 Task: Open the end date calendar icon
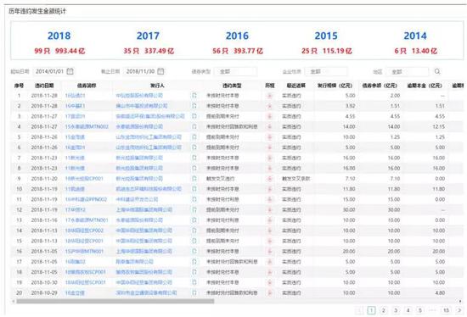coord(160,71)
